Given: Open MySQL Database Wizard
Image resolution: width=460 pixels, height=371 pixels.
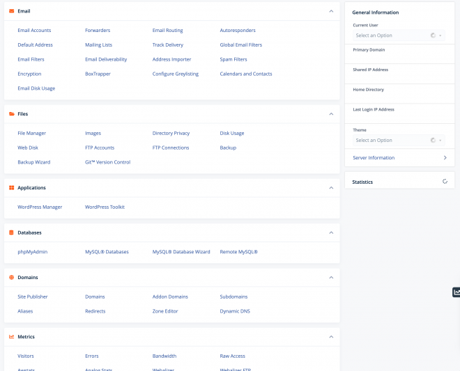Looking at the screenshot, I should click(181, 252).
